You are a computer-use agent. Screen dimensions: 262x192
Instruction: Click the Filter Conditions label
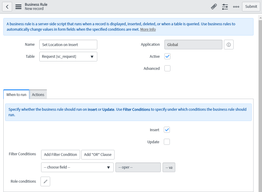pos(22,154)
